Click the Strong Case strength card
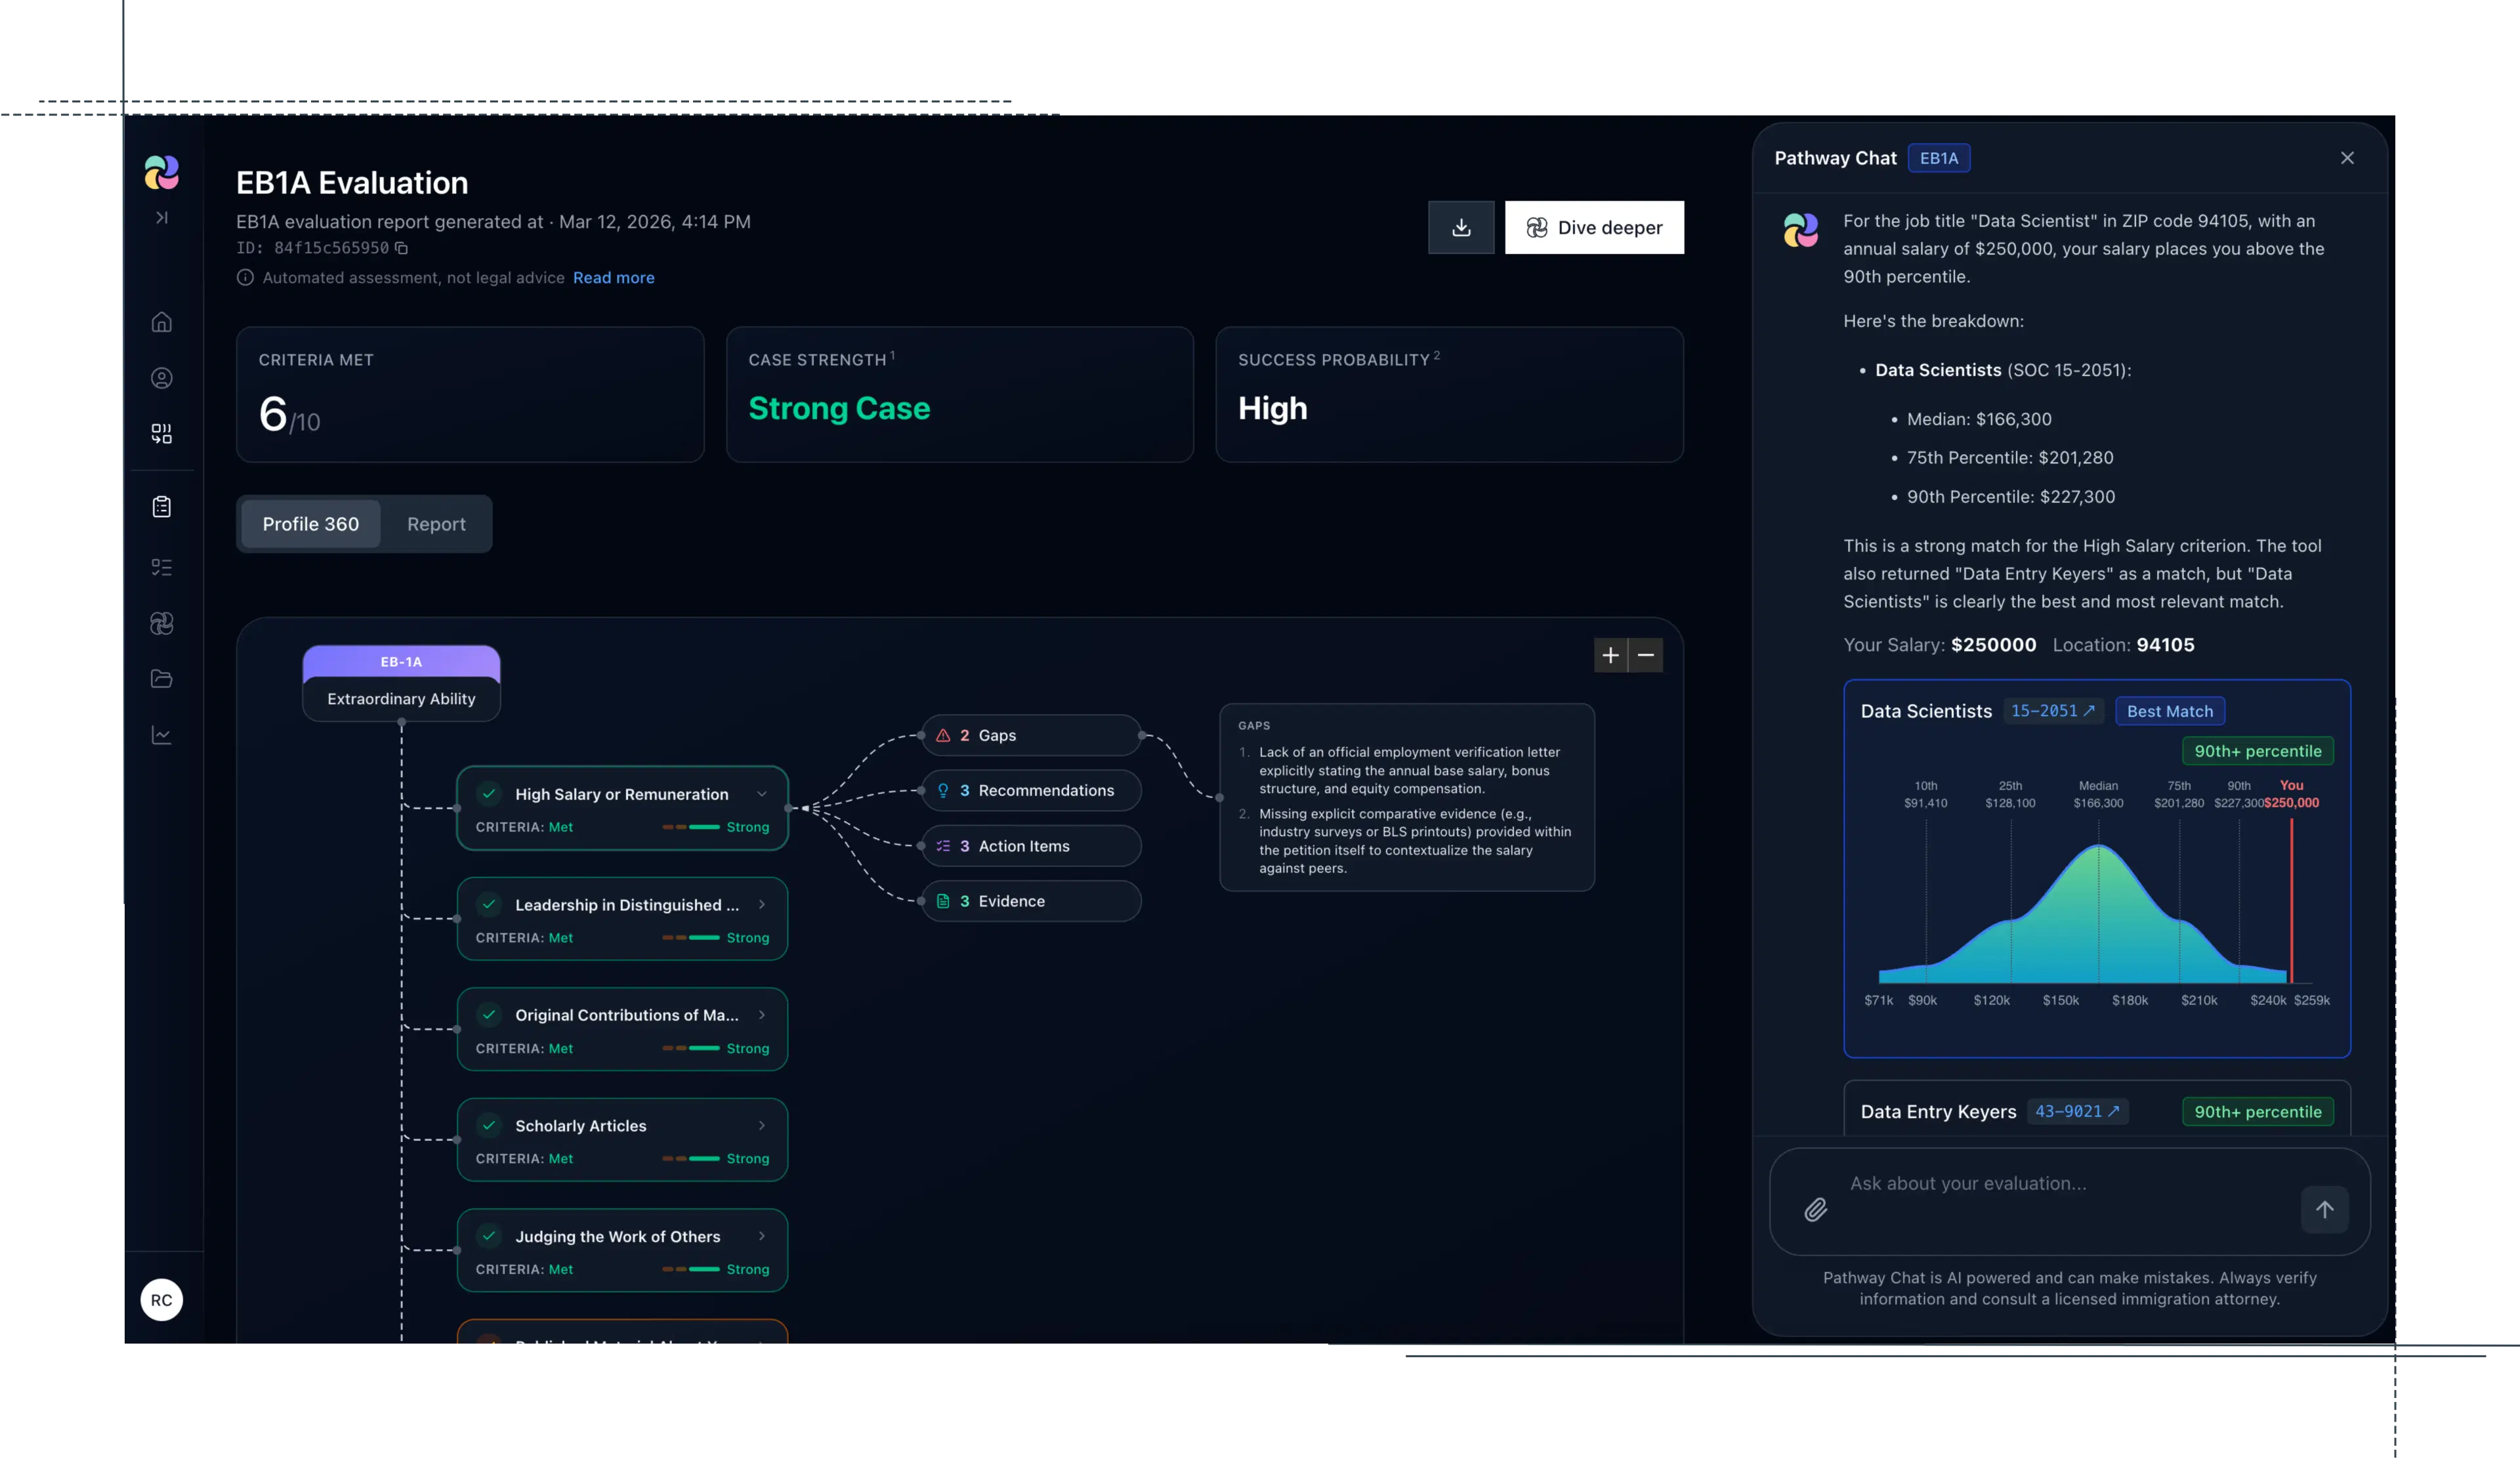 (x=959, y=394)
